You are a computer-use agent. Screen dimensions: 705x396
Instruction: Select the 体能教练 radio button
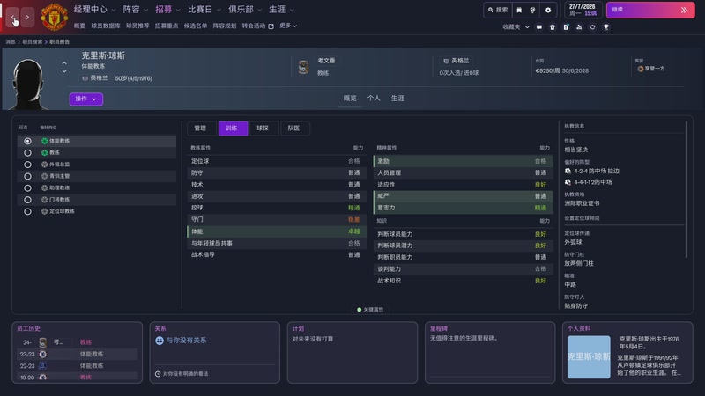click(x=27, y=141)
